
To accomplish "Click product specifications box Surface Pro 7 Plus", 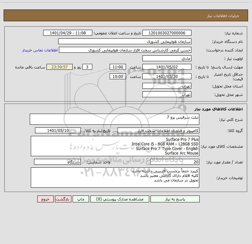I will [x=115, y=146].
